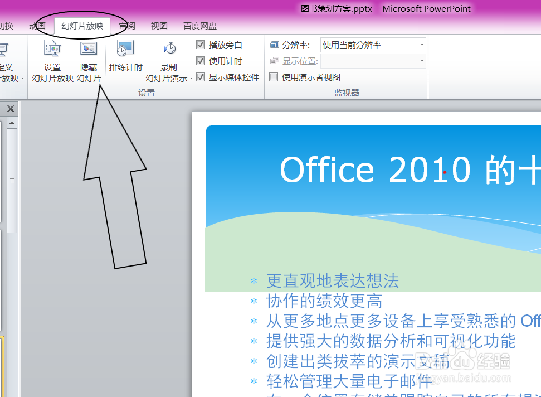Click the bullet text '协作的绩效更高'
The height and width of the screenshot is (397, 541).
coord(324,301)
